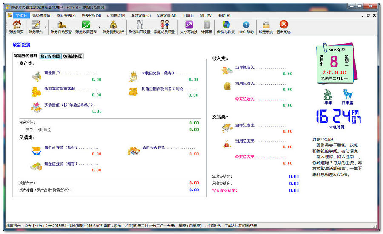Click the 账务数据图表 chart icon

tap(86, 27)
